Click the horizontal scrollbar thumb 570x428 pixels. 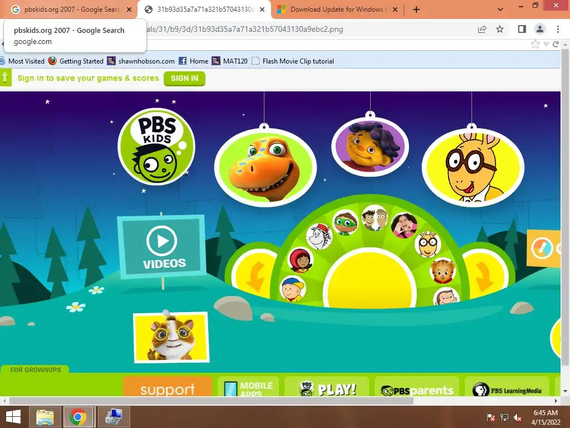[211, 401]
